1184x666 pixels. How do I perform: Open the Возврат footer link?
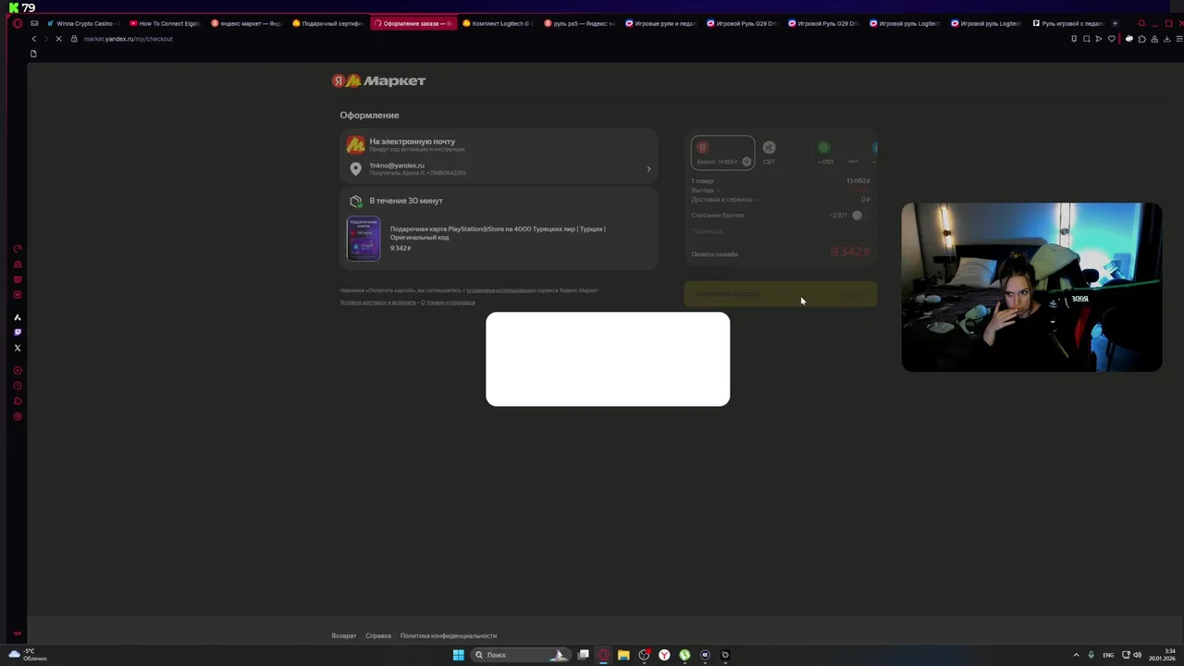pyautogui.click(x=344, y=636)
